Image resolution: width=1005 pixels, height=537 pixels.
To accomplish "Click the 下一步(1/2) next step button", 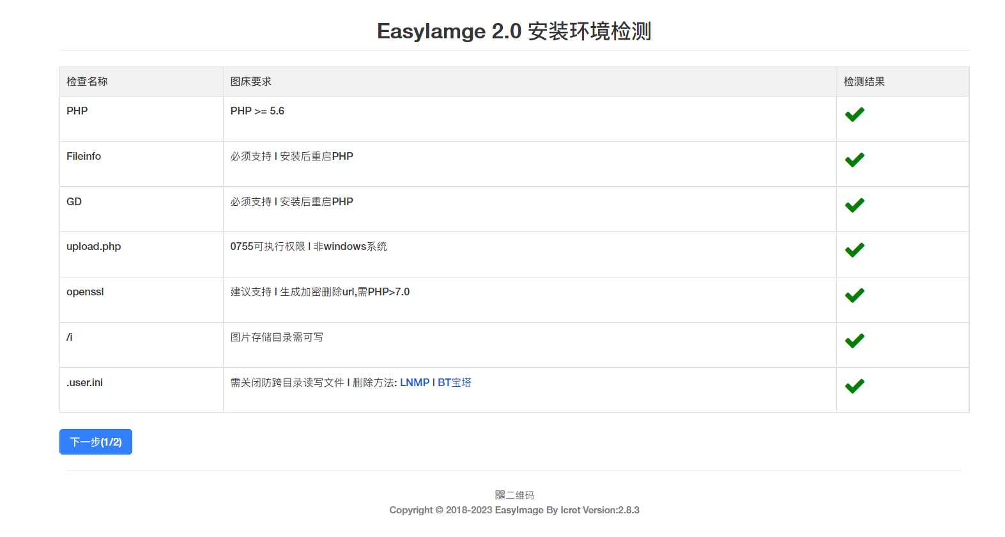I will click(96, 442).
